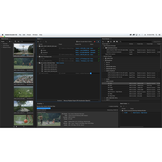162x162 pixels.
Task: Search presets in the Preset Browser field
Action: click(x=135, y=42)
